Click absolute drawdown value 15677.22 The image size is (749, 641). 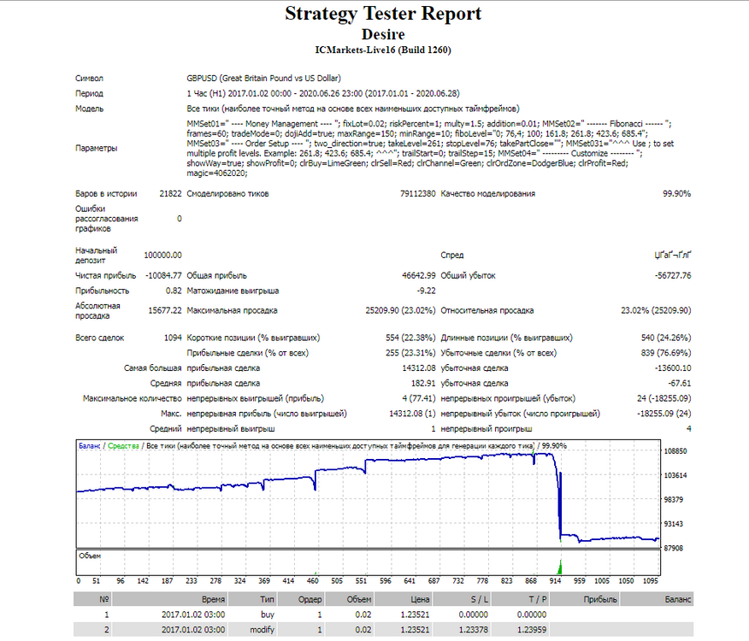click(x=165, y=311)
